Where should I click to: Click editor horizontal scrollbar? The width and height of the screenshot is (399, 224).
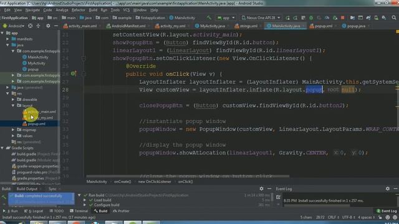pos(188,176)
